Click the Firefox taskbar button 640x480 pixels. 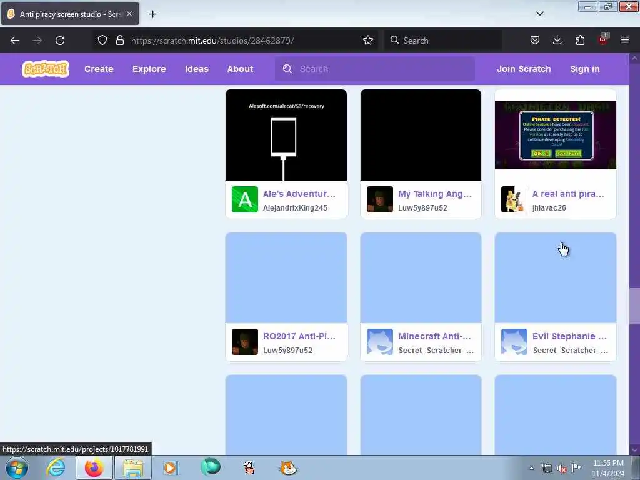[x=94, y=467]
